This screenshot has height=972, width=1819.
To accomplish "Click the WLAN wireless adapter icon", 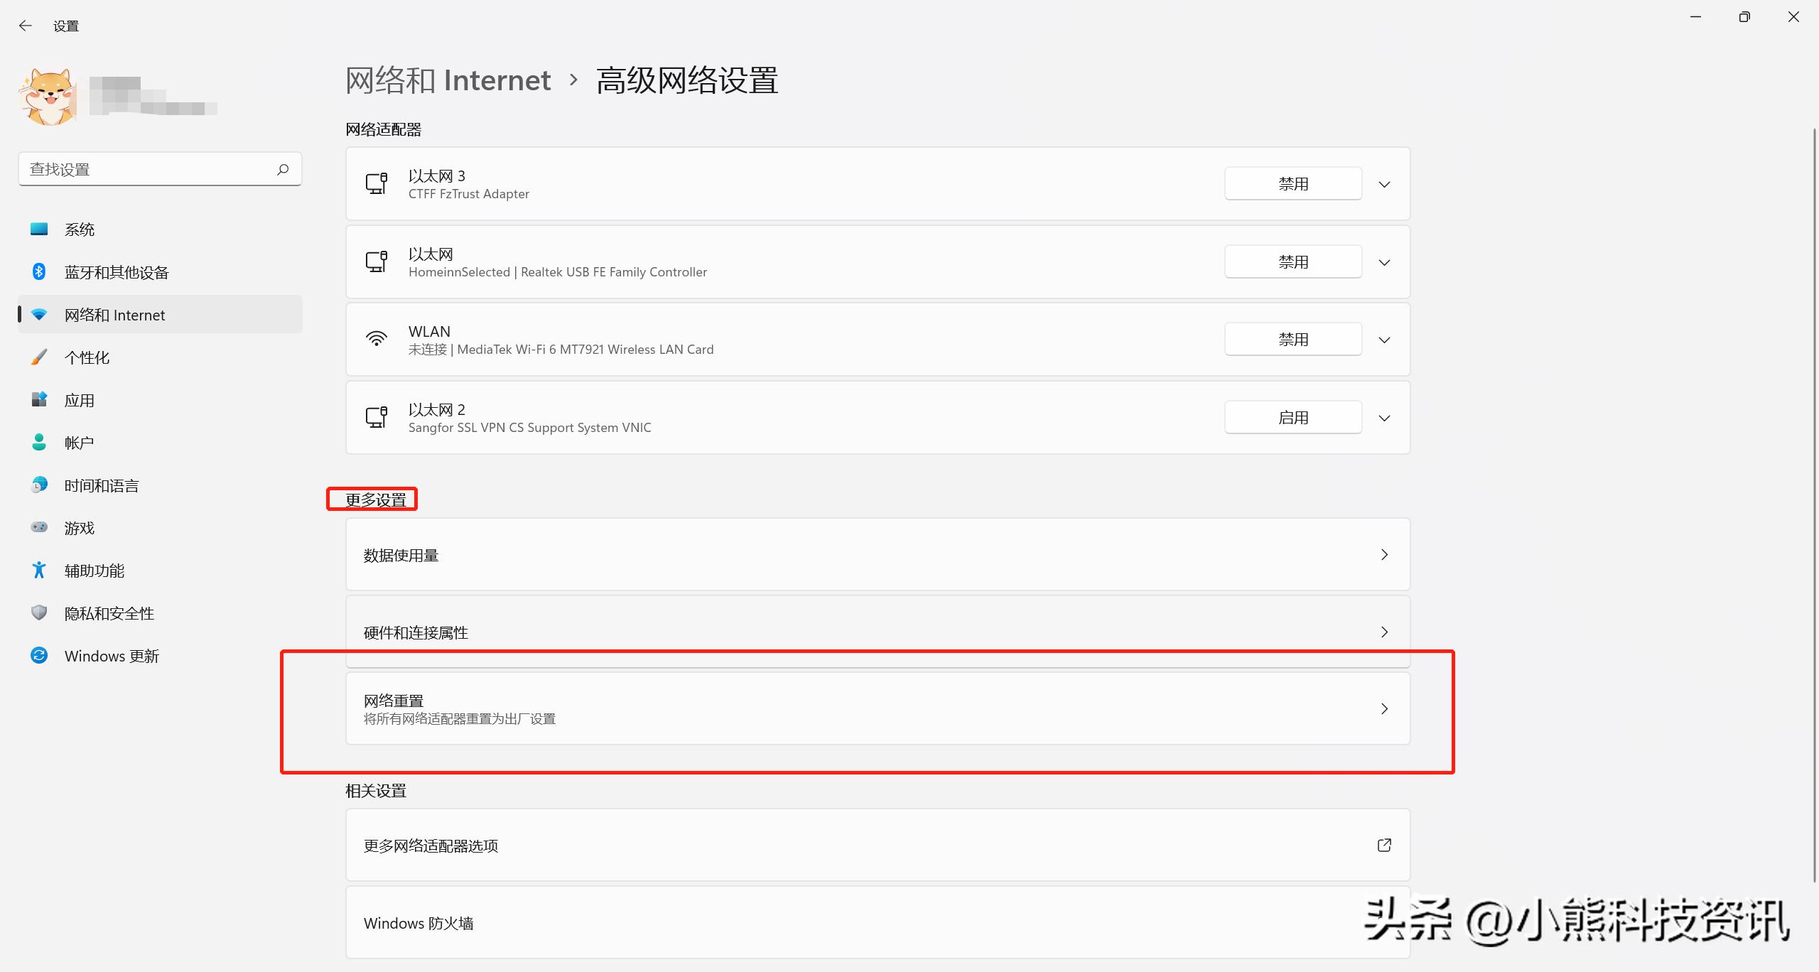I will [377, 339].
